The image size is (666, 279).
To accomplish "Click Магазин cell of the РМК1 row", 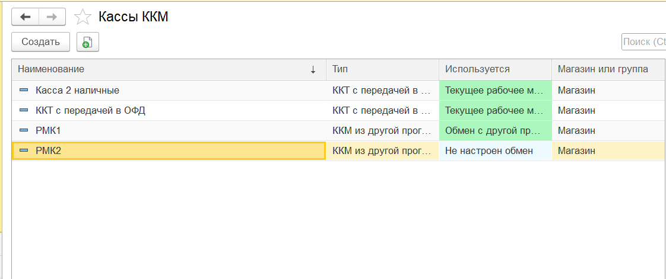I will (608, 130).
